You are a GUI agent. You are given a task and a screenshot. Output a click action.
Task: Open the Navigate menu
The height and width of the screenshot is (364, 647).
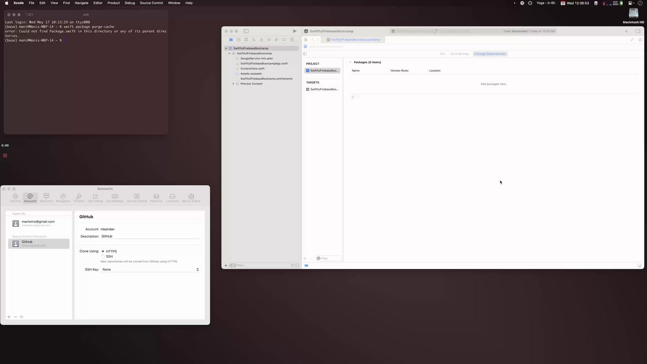pyautogui.click(x=81, y=3)
